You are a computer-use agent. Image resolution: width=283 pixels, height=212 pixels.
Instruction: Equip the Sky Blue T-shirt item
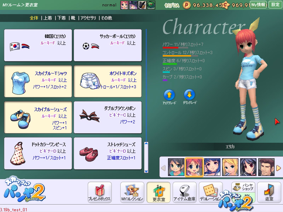click(x=38, y=81)
